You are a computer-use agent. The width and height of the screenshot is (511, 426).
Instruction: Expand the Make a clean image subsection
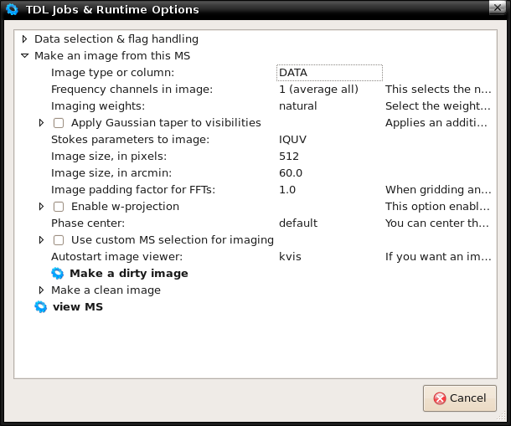[41, 290]
